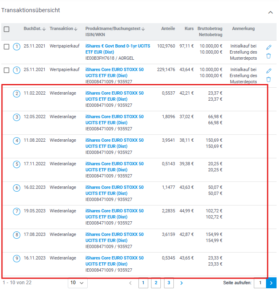The height and width of the screenshot is (296, 279).
Task: Collapse the Transaktionsübersicht panel
Action: 270,13
